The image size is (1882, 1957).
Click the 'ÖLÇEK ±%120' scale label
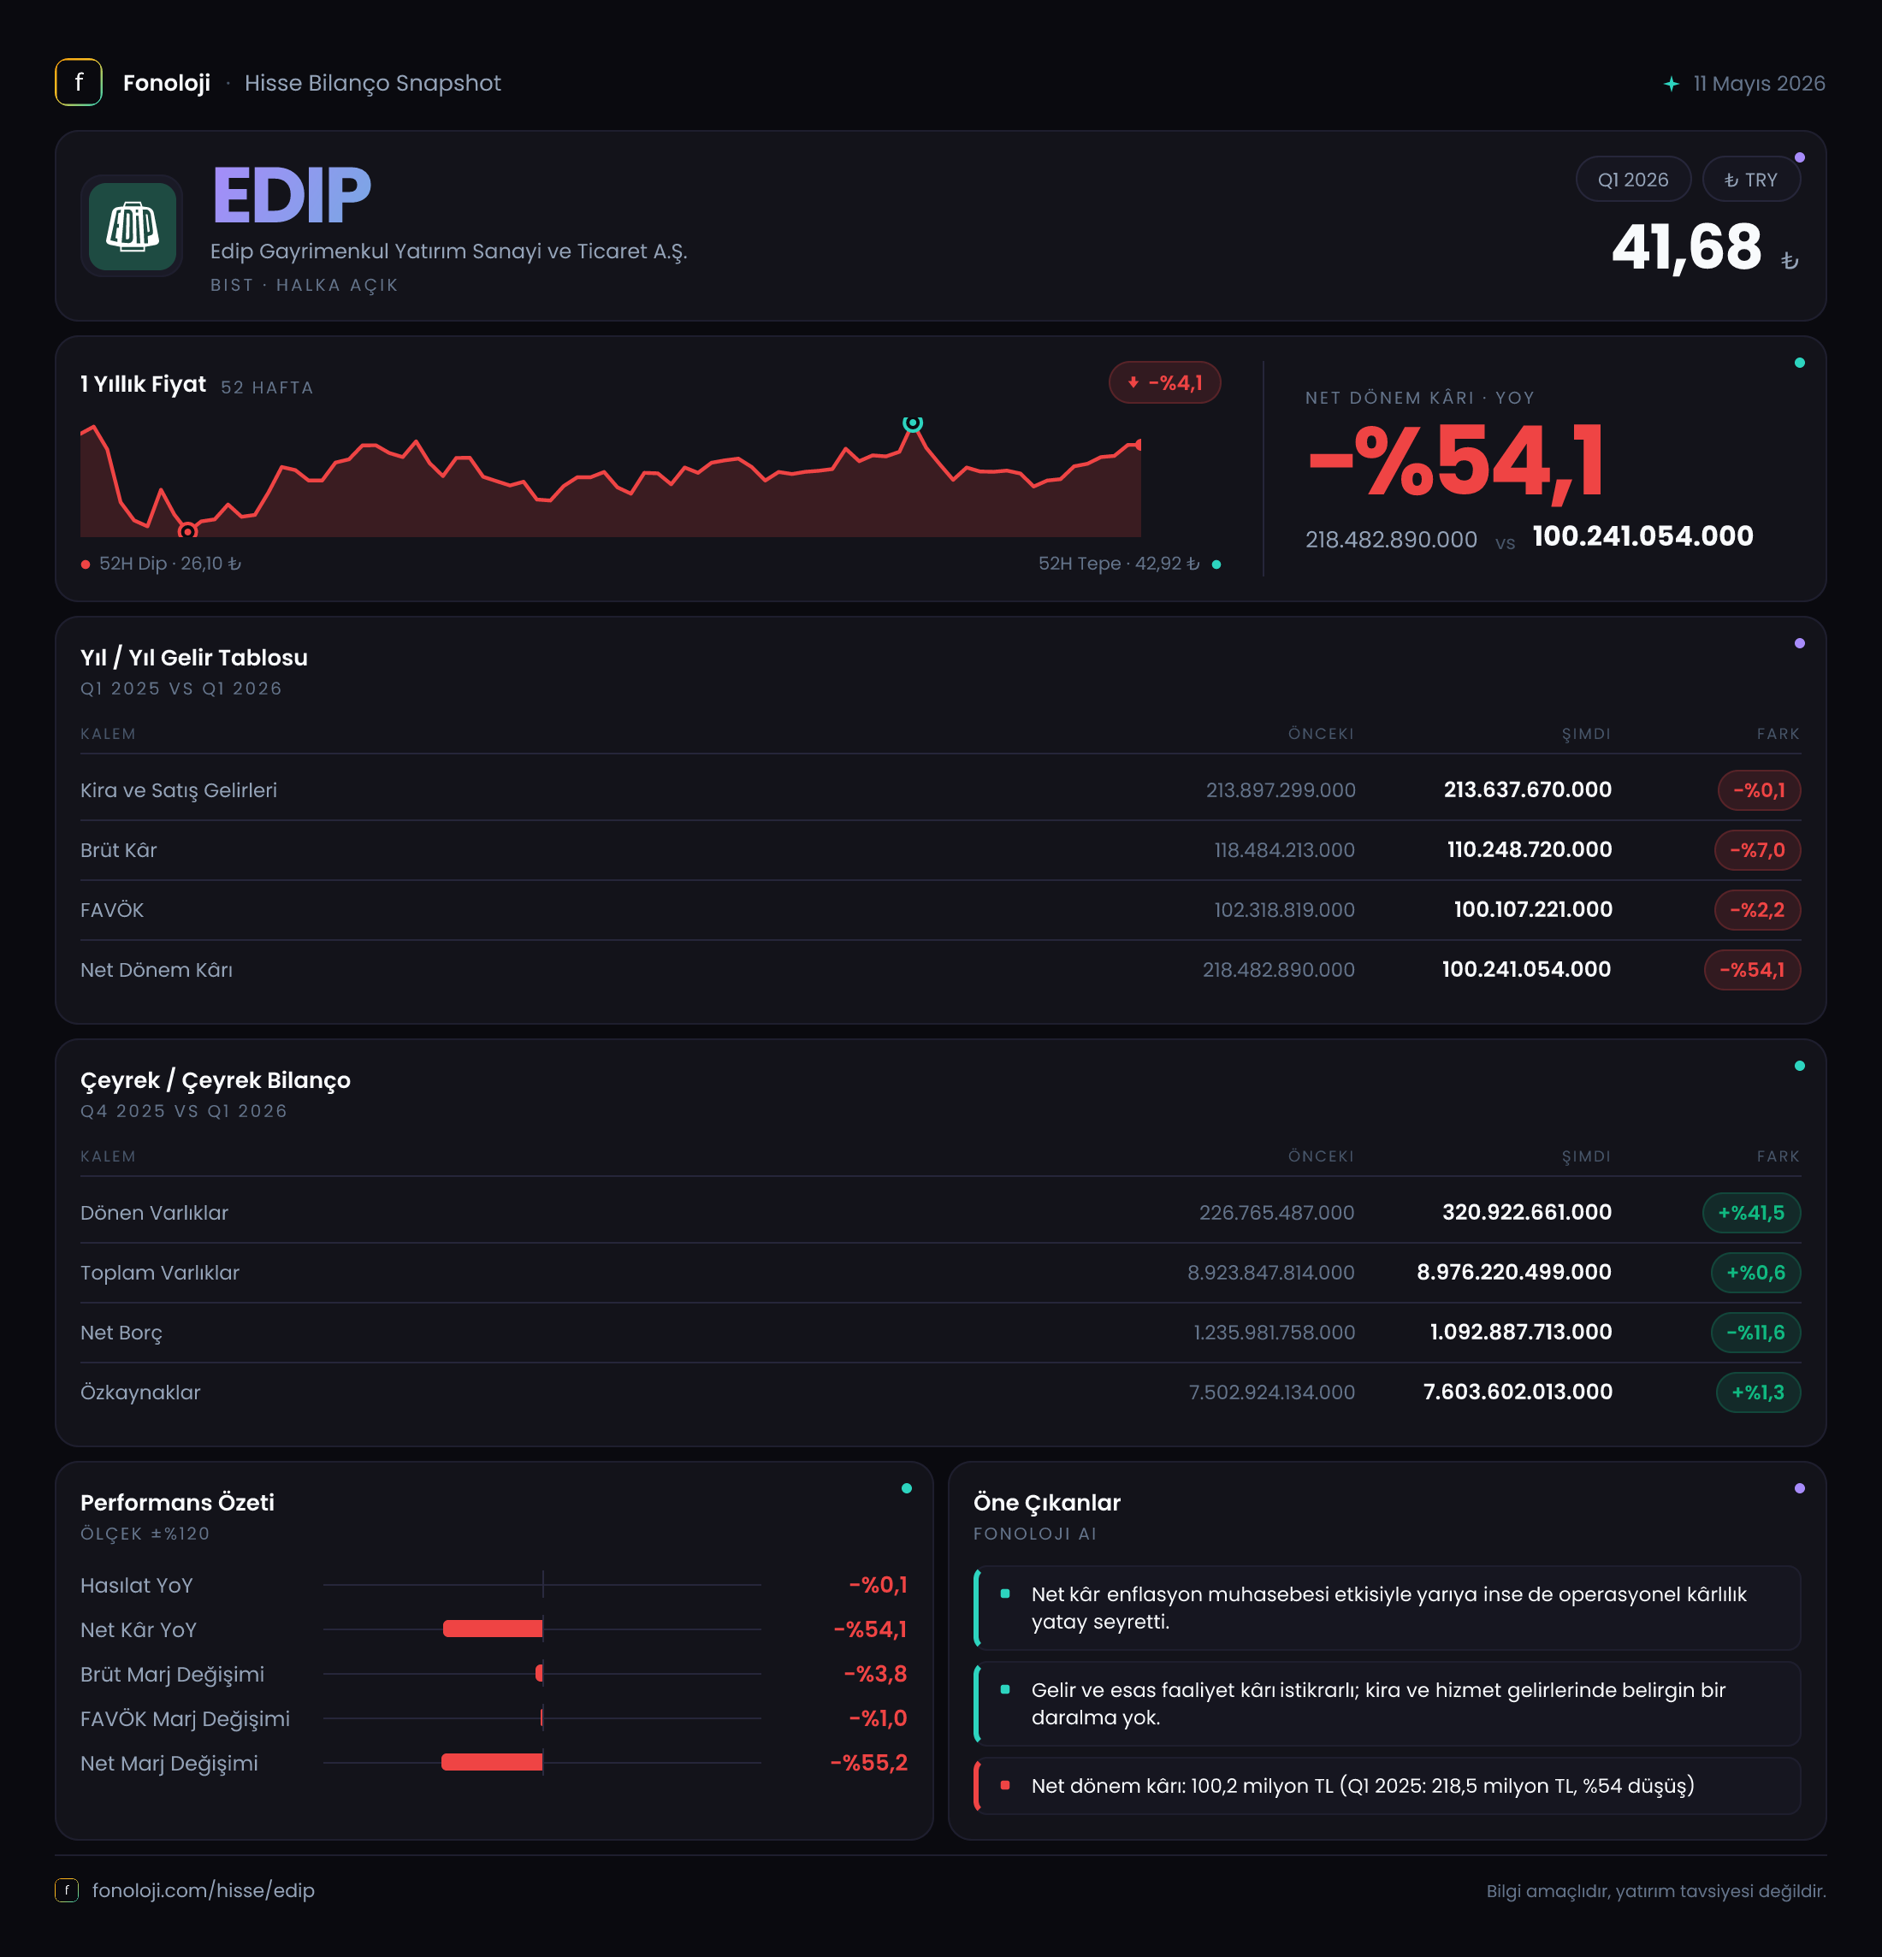pyautogui.click(x=145, y=1534)
